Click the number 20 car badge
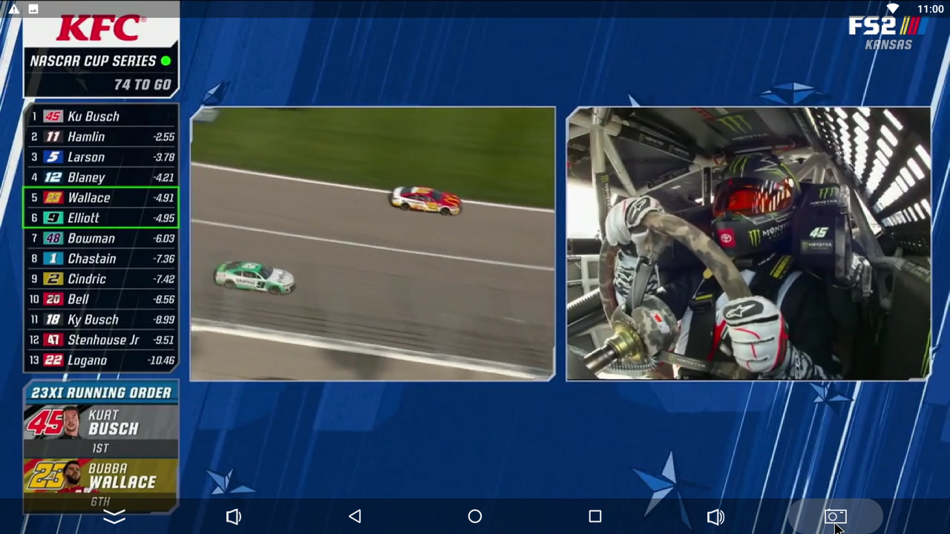Screen dimensions: 950x534 (53, 300)
